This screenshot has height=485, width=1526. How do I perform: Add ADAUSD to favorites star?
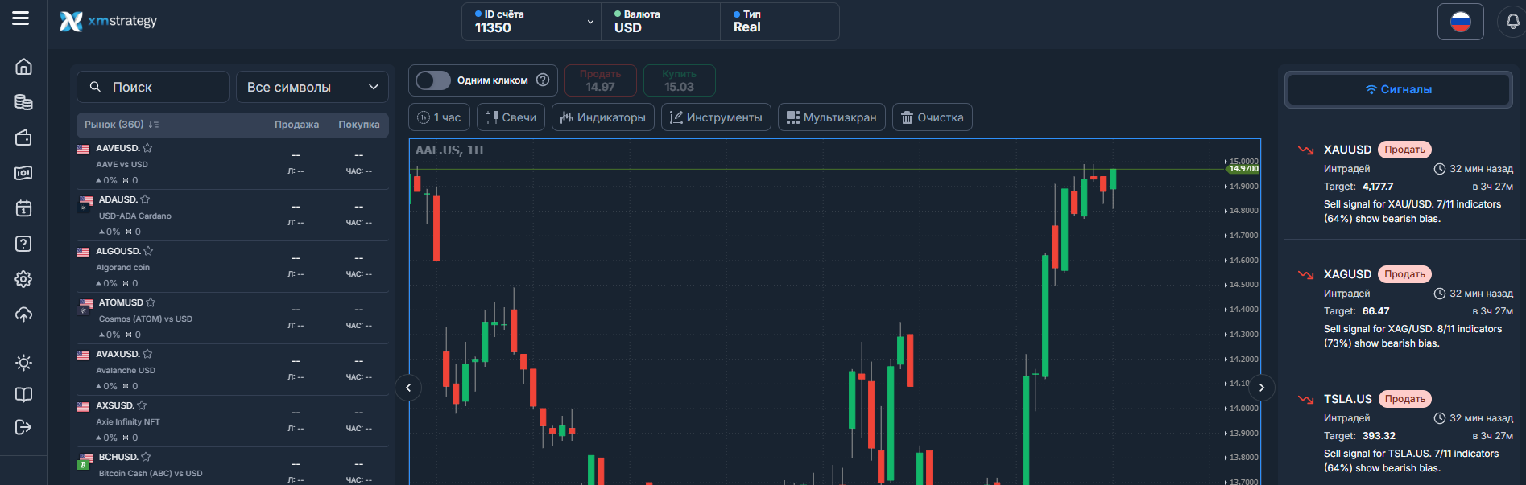coord(145,199)
